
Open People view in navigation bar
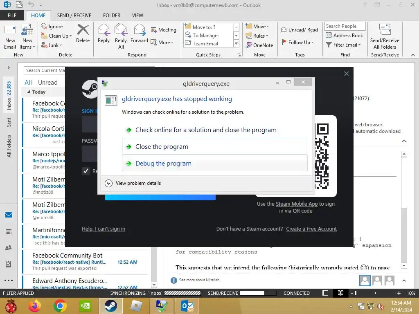pos(9,248)
